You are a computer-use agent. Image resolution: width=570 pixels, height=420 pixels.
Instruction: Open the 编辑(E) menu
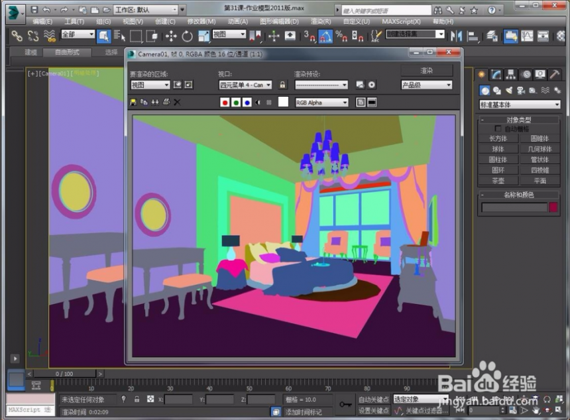point(42,22)
